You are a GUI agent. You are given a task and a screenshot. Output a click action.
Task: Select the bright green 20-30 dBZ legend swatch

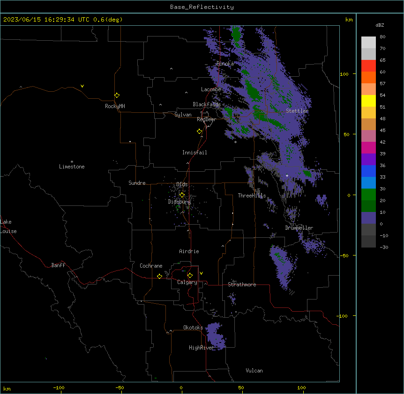368,195
